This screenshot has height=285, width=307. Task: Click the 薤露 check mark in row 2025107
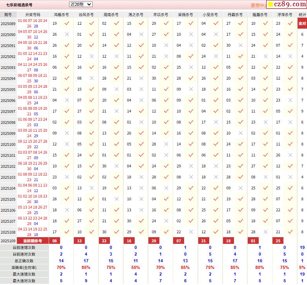[265, 221]
